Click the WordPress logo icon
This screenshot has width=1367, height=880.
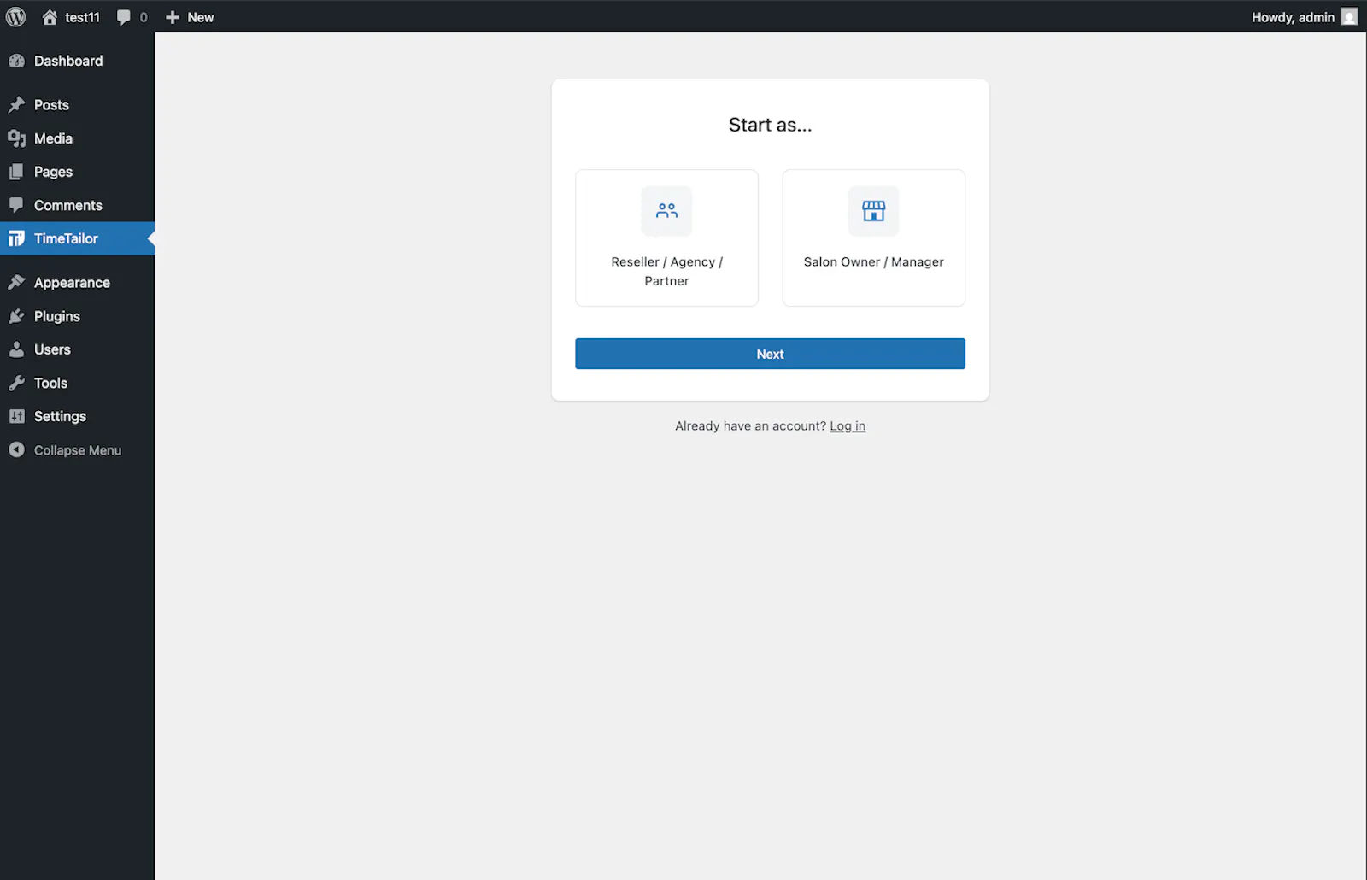tap(16, 17)
